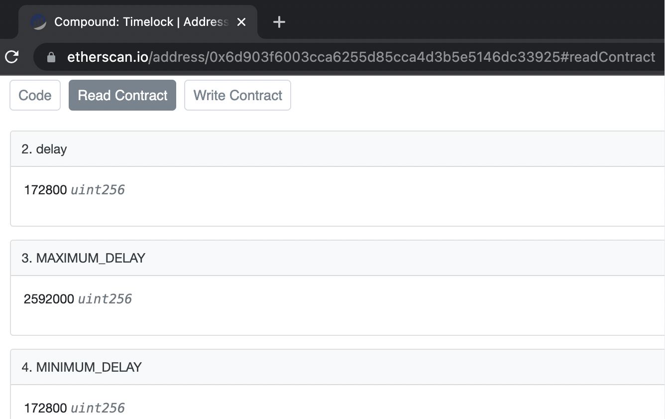Open the Write Contract tab
The height and width of the screenshot is (419, 665).
coord(237,95)
